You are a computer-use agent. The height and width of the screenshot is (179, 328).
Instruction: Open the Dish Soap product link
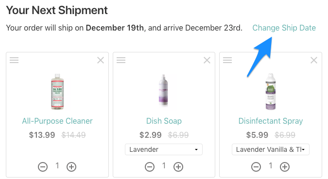(164, 121)
